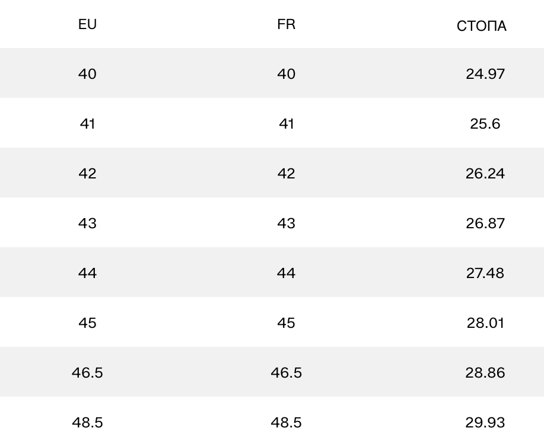Click the FR column header
The width and height of the screenshot is (544, 447).
point(286,25)
